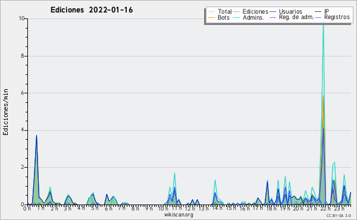Viewport: 357px width, 220px height.
Task: Click the chart title 'Ediciones 2022-01-16'
Action: (92, 10)
